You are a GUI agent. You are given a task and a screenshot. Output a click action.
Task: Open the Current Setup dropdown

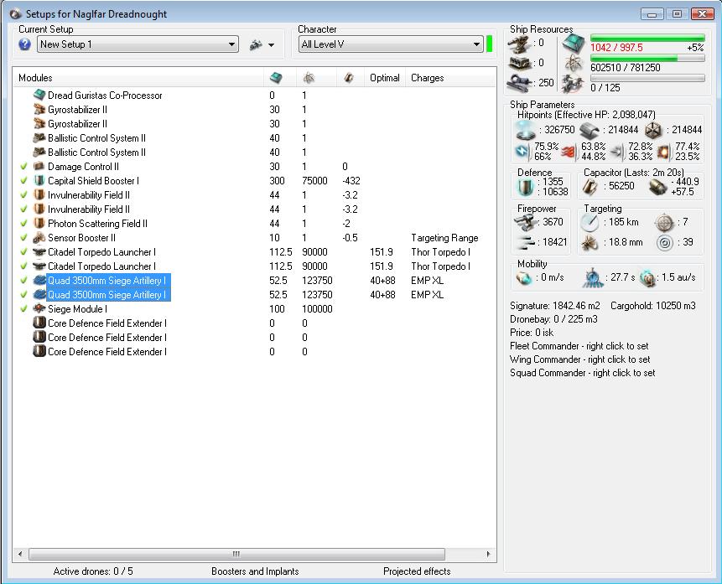[138, 44]
